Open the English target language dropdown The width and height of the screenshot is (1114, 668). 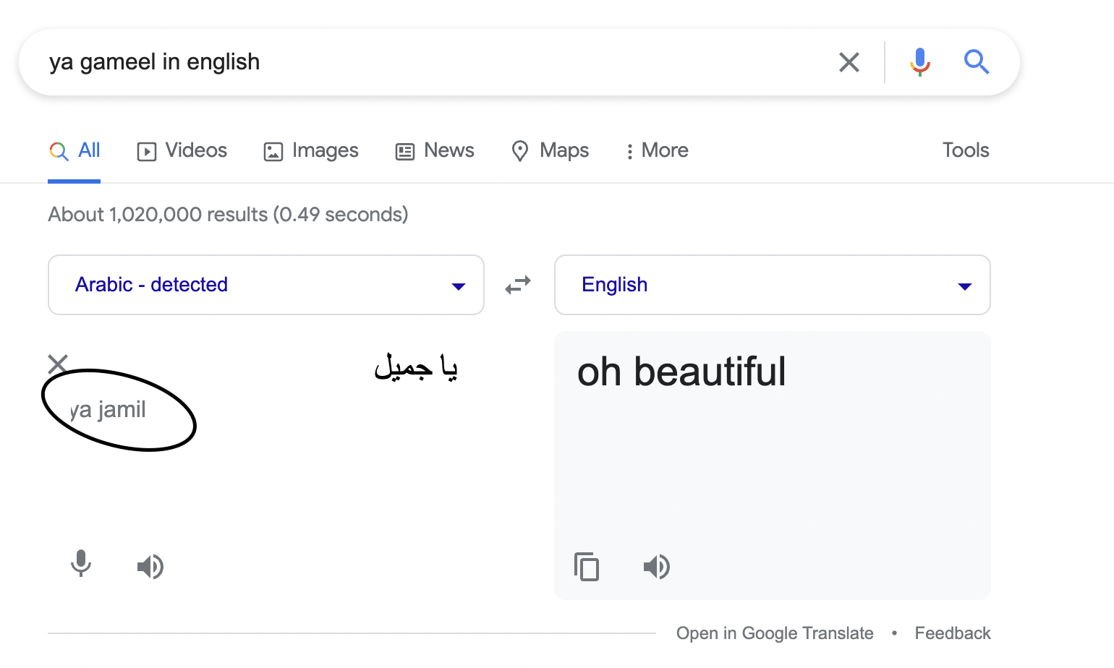click(x=773, y=285)
